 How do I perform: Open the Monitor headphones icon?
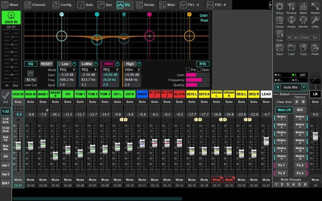coord(303,22)
